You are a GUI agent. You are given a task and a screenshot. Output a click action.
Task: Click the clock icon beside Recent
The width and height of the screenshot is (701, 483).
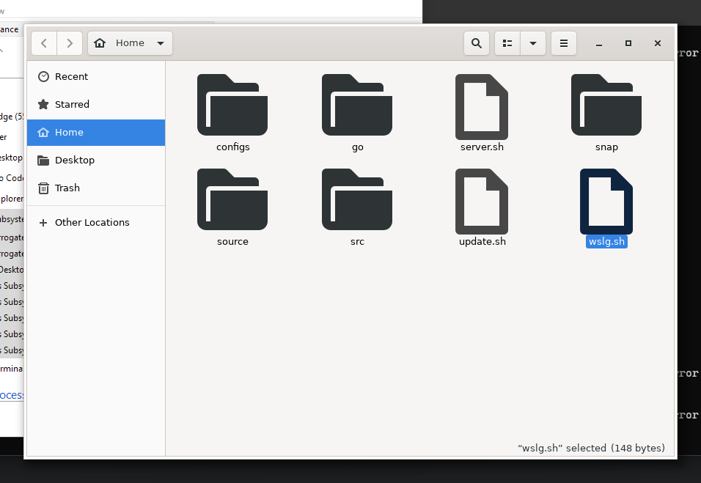coord(43,77)
